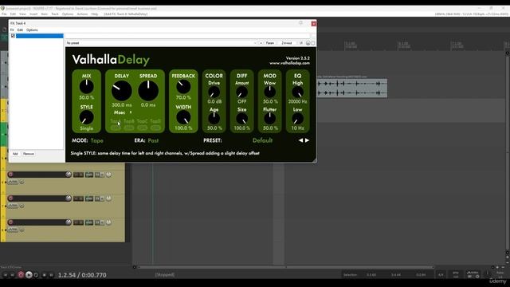Screen dimensions: 510x287
Task: Click the Add button in FX window
Action: pos(15,154)
